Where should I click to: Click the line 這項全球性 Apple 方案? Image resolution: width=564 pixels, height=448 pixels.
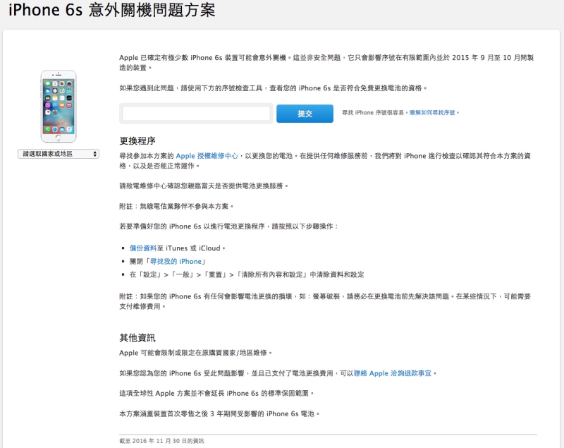(216, 393)
